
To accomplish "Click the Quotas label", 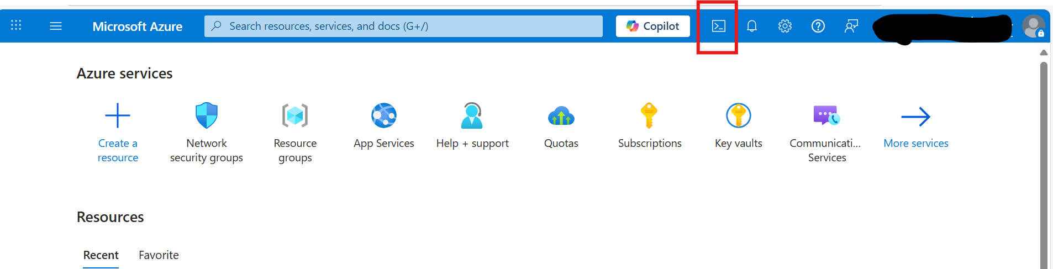I will [561, 143].
